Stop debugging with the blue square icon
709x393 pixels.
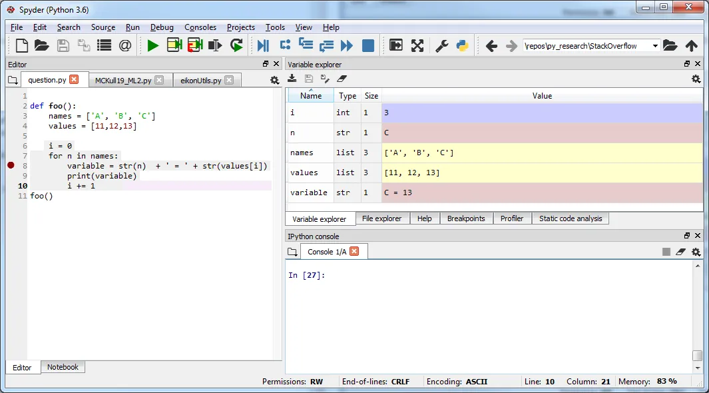368,45
